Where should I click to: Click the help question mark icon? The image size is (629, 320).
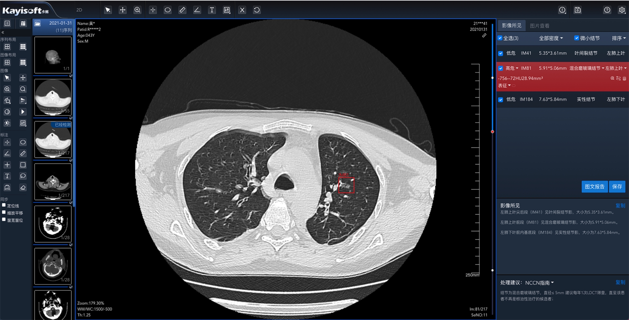[607, 10]
